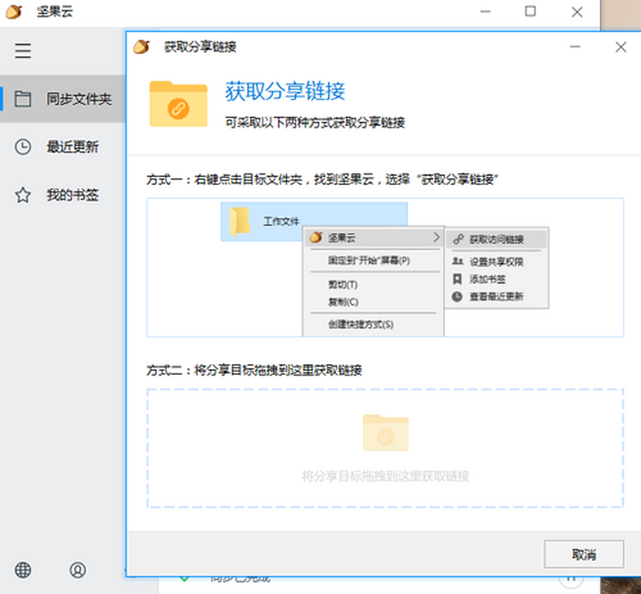Screen dimensions: 641x594
Task: Maximize the main 坚果云 window
Action: pyautogui.click(x=530, y=12)
